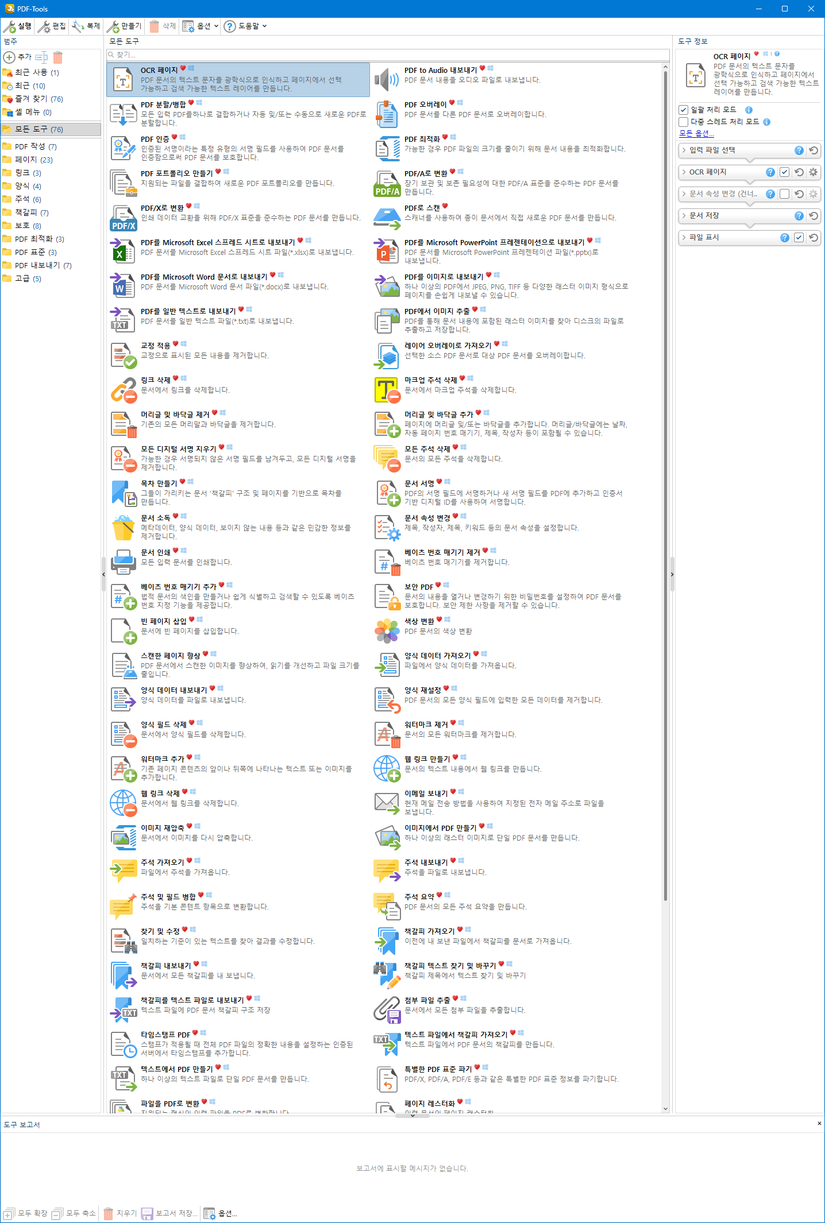Screen dimensions: 825x1223
Task: Open help for the 문서 저장 step
Action: (x=799, y=216)
